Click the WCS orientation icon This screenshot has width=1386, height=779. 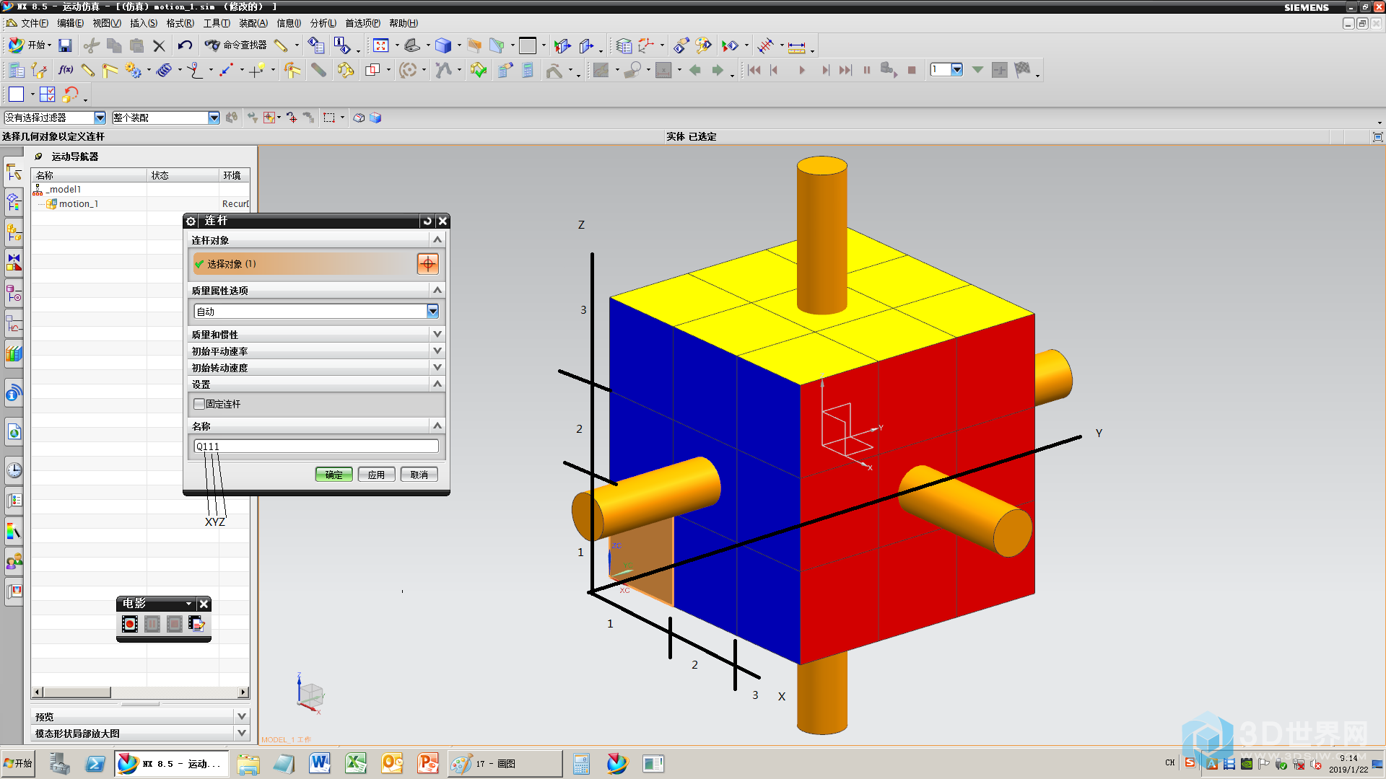pos(647,45)
